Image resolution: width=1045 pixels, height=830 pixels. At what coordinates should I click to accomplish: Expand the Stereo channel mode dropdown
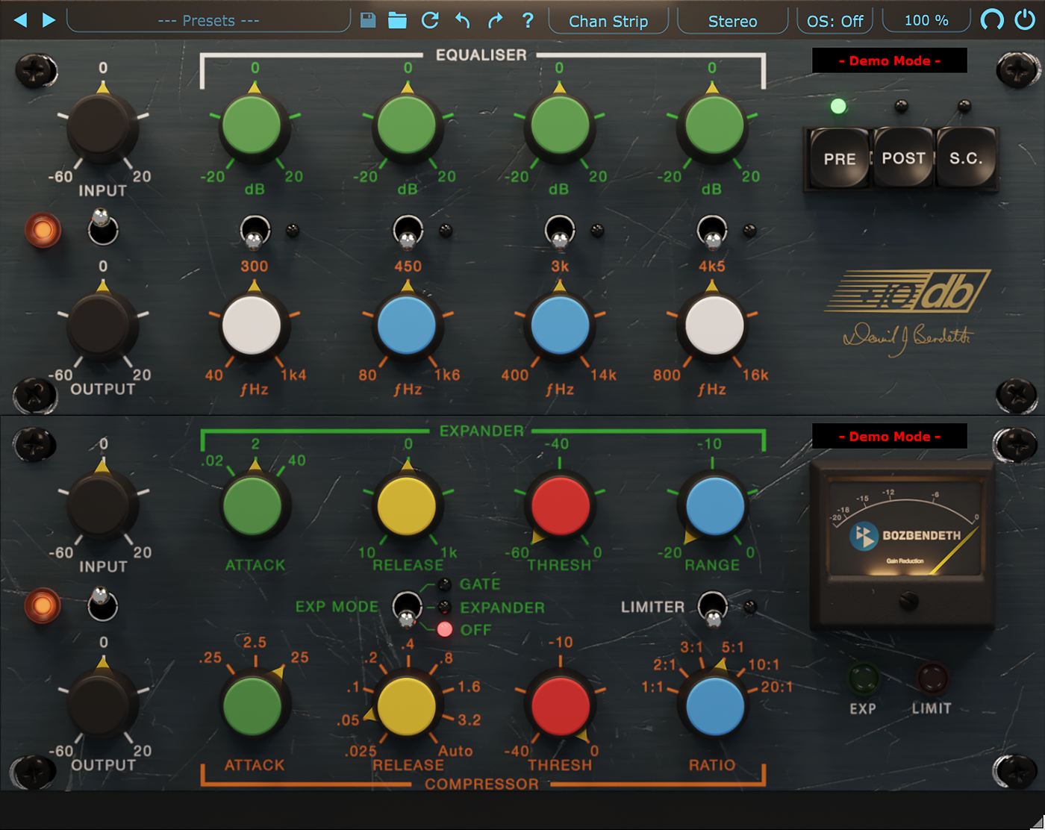[732, 21]
